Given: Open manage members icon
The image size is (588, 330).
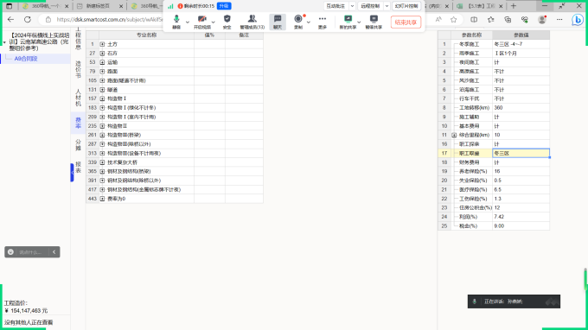Looking at the screenshot, I should 252,22.
